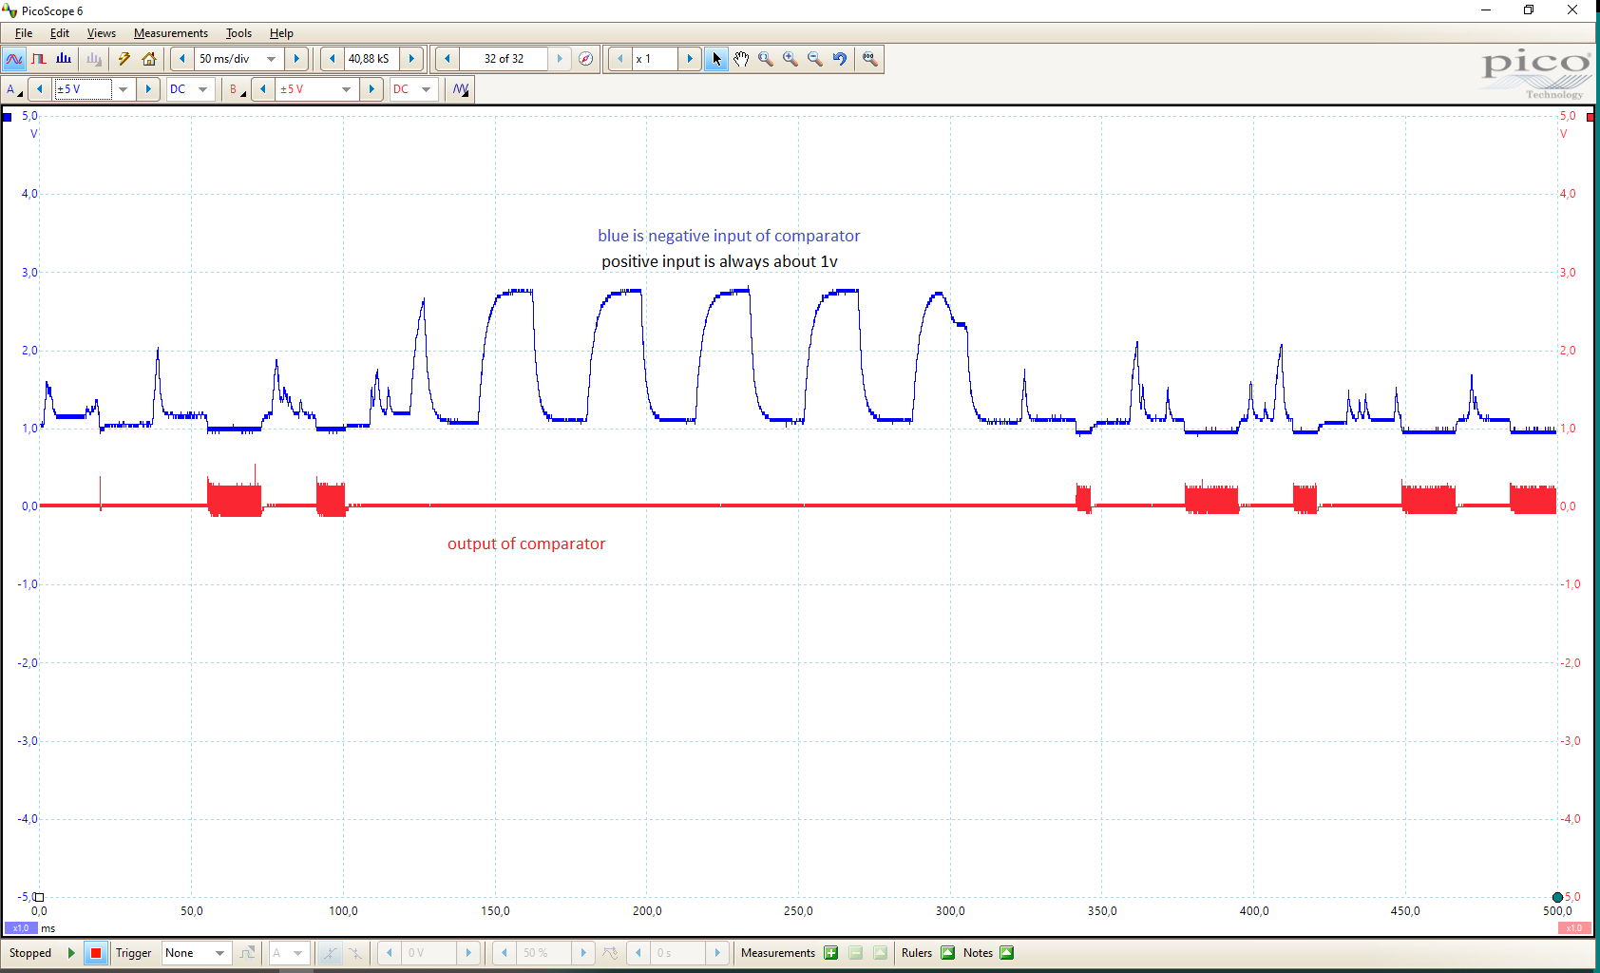Decrease Channel B input range
The width and height of the screenshot is (1600, 973).
[263, 89]
